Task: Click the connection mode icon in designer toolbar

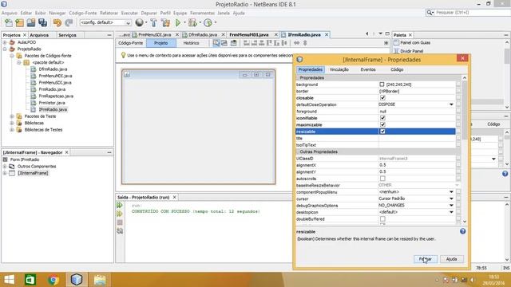Action: coord(224,43)
